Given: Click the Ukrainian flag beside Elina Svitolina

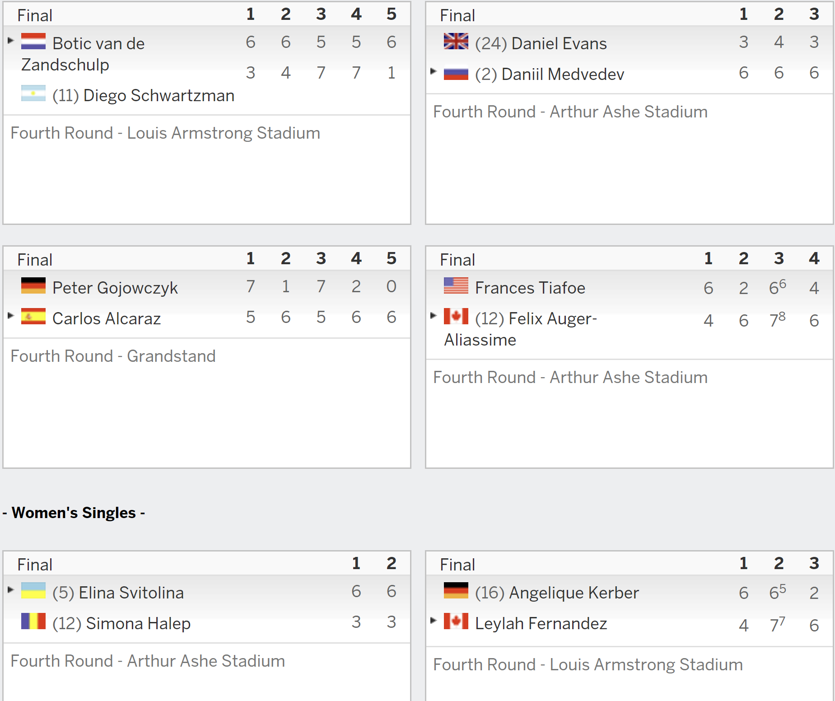Looking at the screenshot, I should (33, 590).
